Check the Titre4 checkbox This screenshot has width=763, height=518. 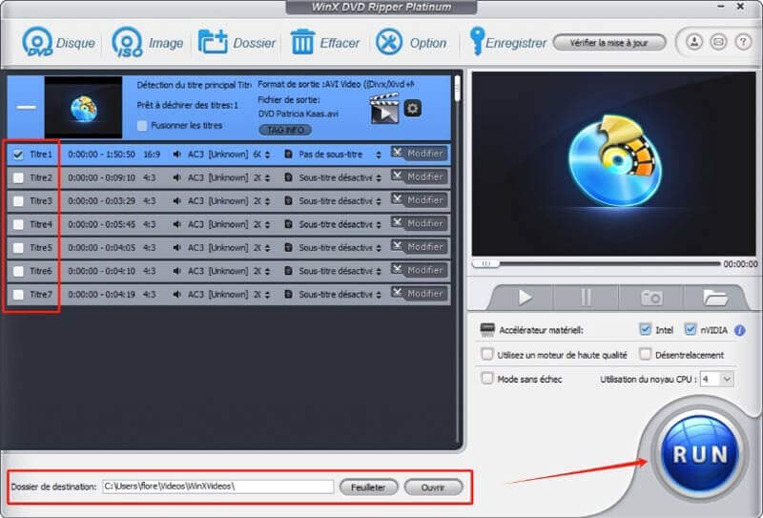pos(18,224)
